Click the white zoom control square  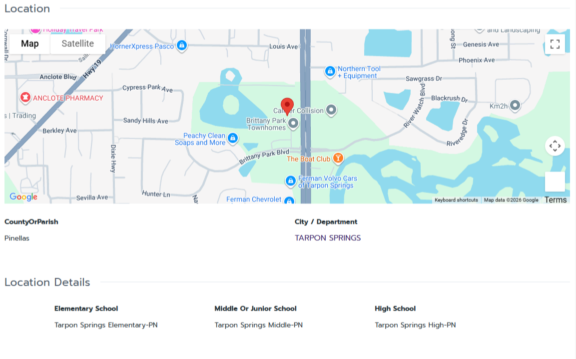(555, 180)
